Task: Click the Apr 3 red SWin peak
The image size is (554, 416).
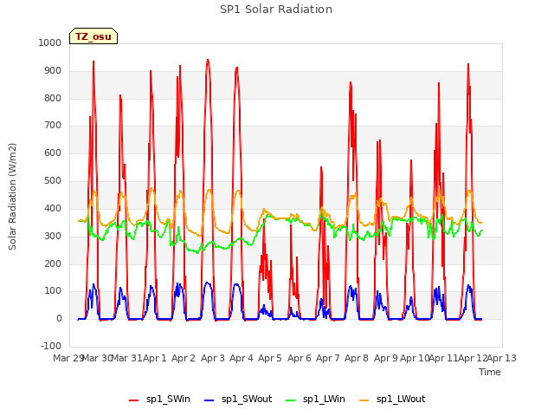Action: pyautogui.click(x=208, y=60)
